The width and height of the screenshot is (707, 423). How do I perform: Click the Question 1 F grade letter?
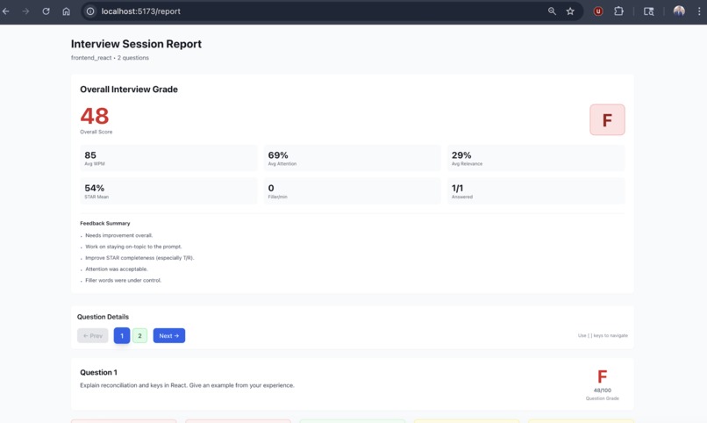point(602,376)
